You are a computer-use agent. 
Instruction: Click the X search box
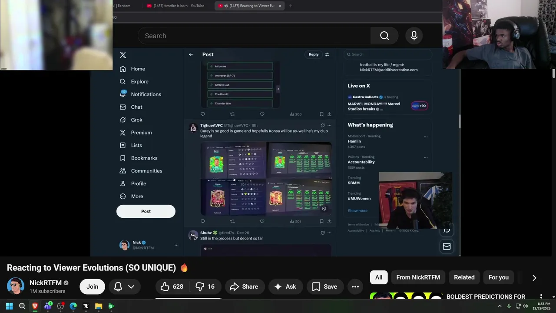pos(388,54)
